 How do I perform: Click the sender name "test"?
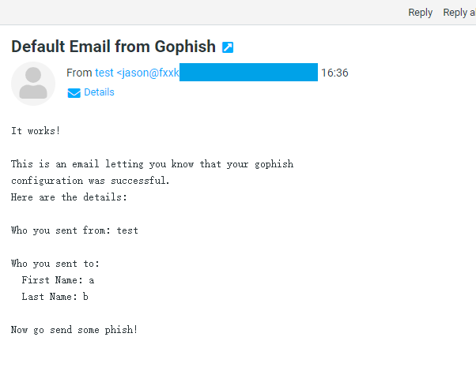(x=104, y=73)
